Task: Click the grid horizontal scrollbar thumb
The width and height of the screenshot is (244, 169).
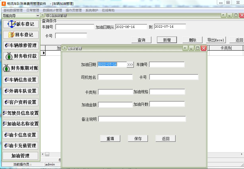Action: 47,154
